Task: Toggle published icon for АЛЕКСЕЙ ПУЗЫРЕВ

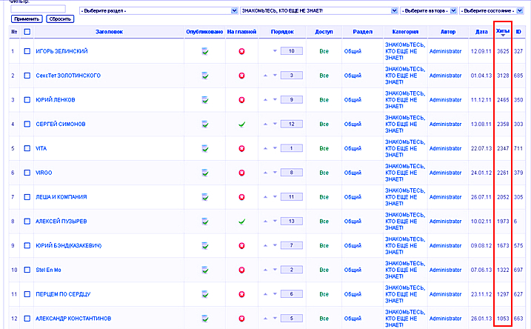Action: (205, 222)
